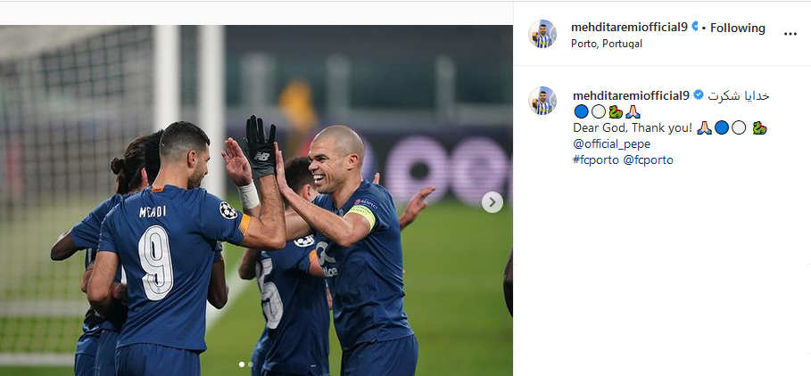The image size is (811, 376).
Task: Open the profile avatar in the post header
Action: pos(542,34)
